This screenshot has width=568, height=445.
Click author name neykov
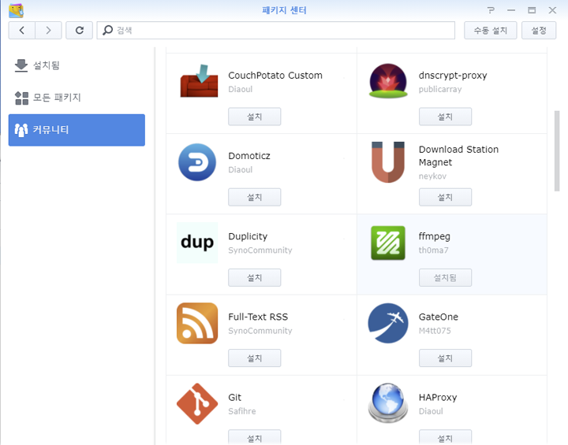(432, 176)
